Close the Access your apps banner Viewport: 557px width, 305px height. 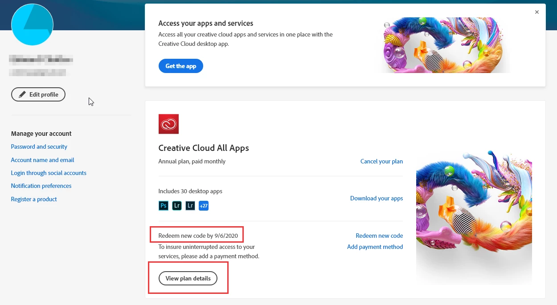pos(537,12)
